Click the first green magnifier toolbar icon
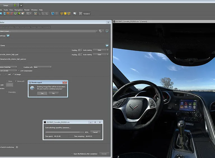 [x=15, y=13]
